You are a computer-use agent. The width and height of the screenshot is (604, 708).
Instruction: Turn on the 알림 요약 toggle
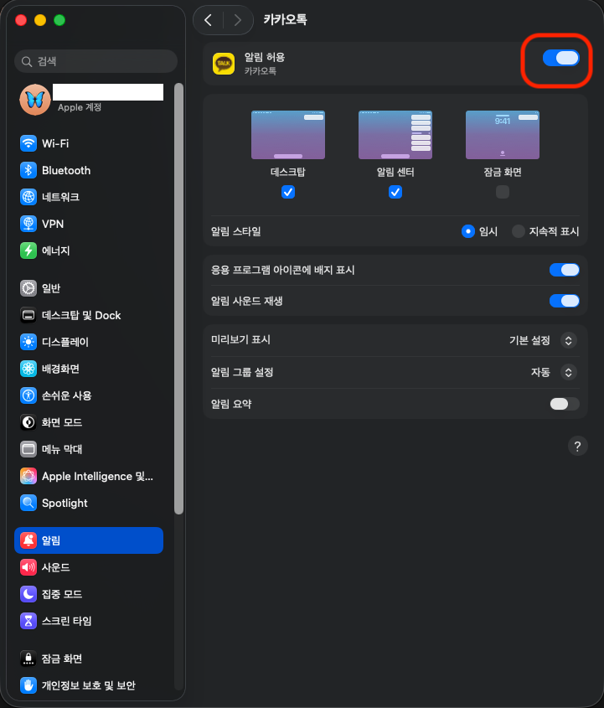click(564, 404)
